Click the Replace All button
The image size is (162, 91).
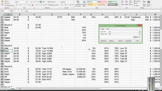pos(104,41)
